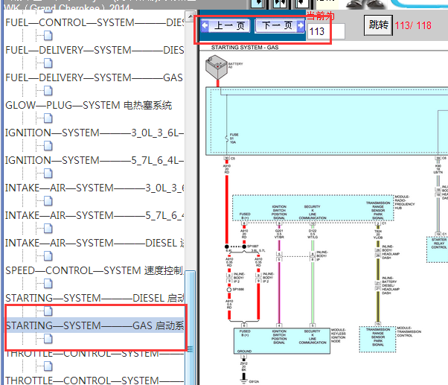Select GLOW—PLUG—SYSTEM 电热塞系统 entry
This screenshot has width=448, height=385.
89,105
